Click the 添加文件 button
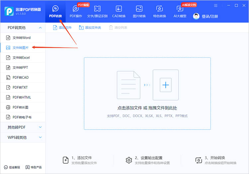The height and width of the screenshot is (174, 249). (x=62, y=28)
